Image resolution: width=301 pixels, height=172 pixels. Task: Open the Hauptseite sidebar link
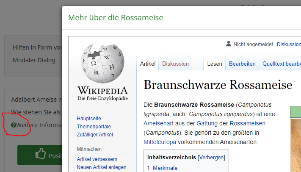pos(88,119)
